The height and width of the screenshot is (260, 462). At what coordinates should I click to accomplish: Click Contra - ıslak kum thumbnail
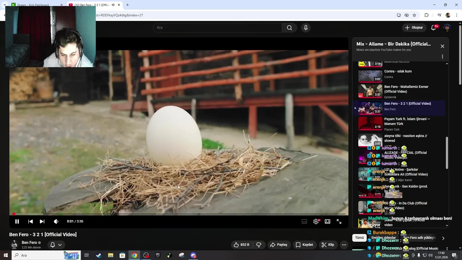click(370, 75)
